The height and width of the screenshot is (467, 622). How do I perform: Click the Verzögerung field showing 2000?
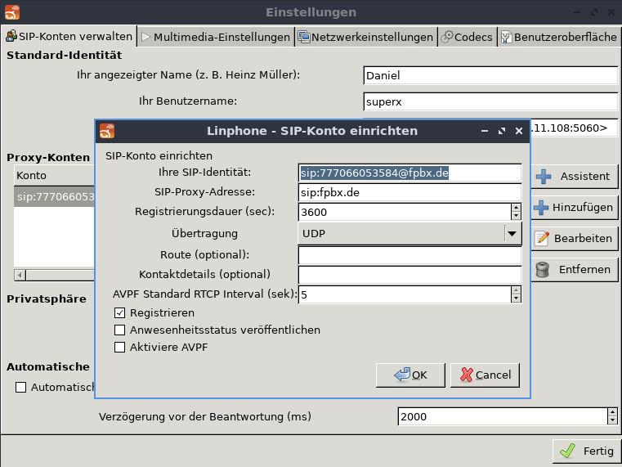click(x=502, y=416)
